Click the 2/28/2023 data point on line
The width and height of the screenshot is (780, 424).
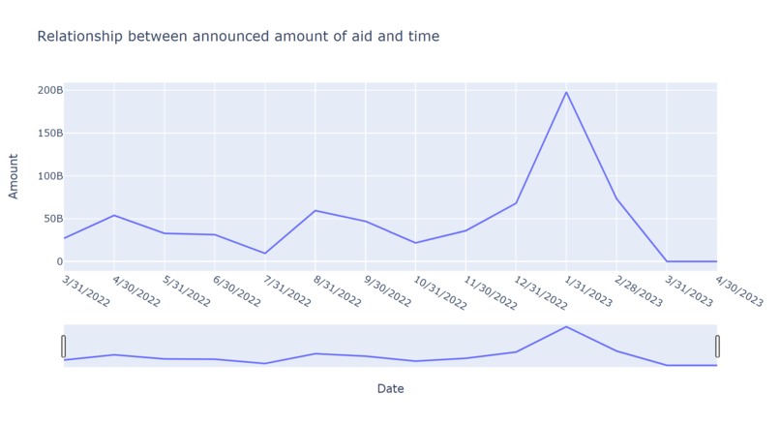pos(616,198)
